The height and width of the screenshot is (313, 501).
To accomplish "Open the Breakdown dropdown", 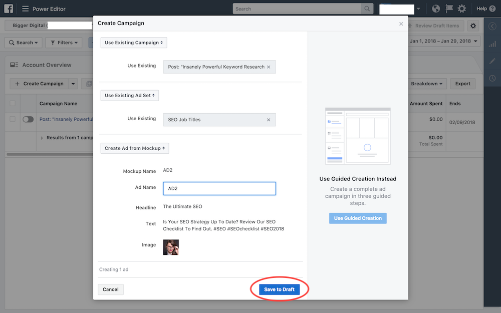I will [426, 84].
